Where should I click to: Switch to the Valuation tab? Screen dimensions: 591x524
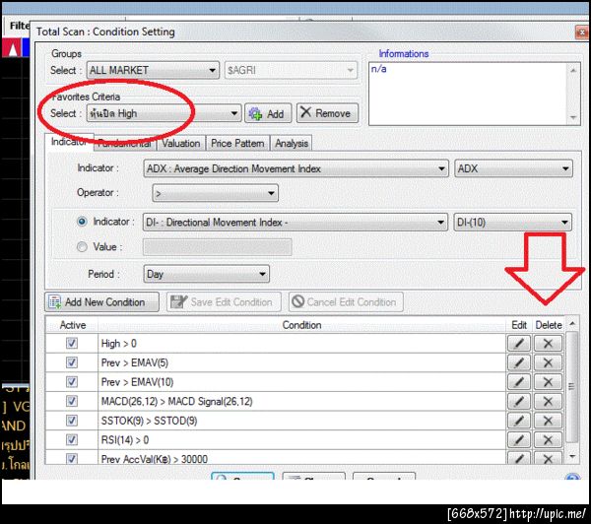[181, 143]
